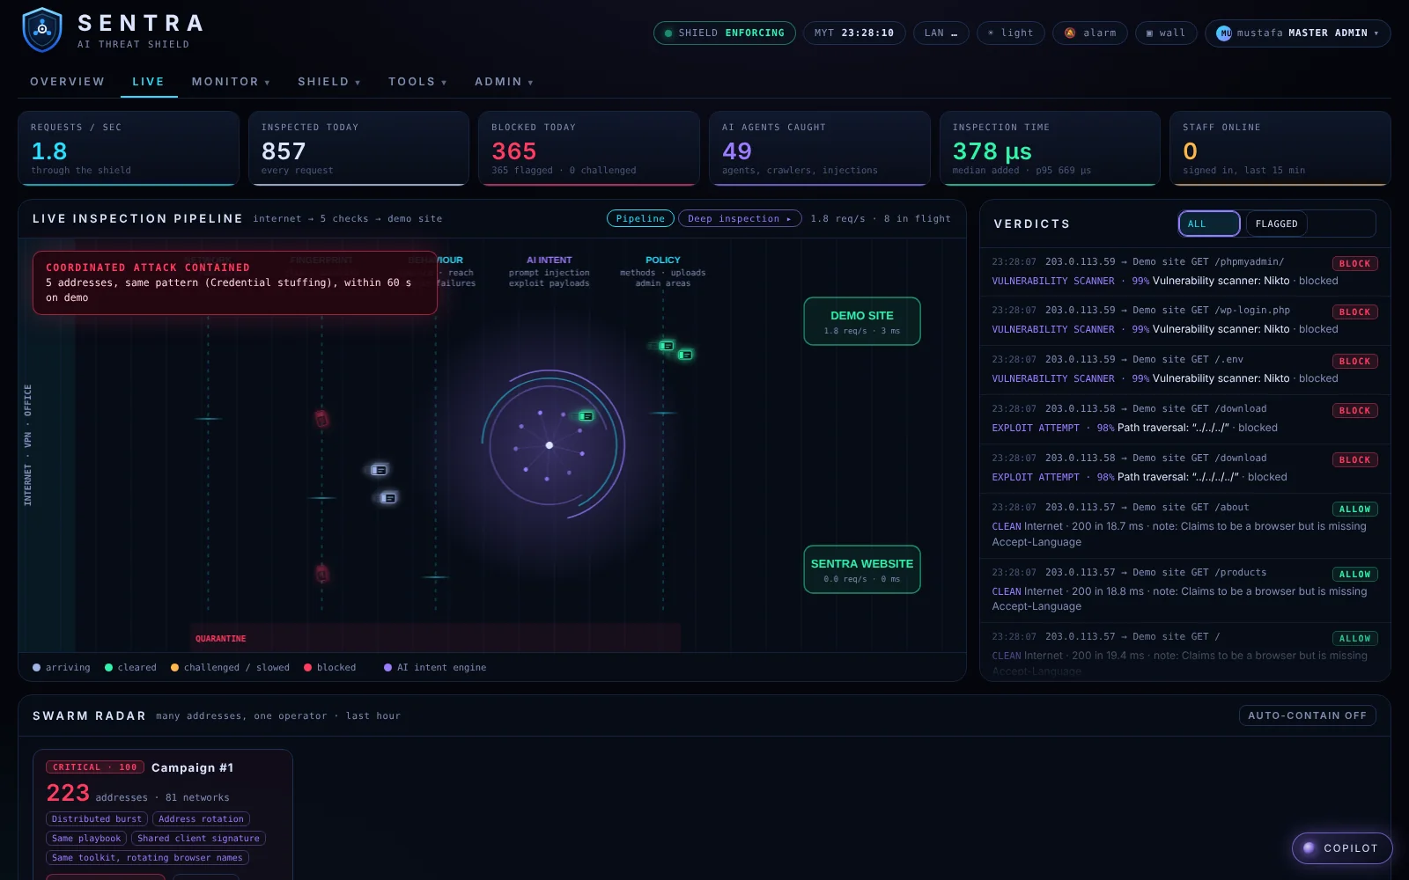Click the Demo Site node box
The width and height of the screenshot is (1409, 880).
[x=862, y=321]
